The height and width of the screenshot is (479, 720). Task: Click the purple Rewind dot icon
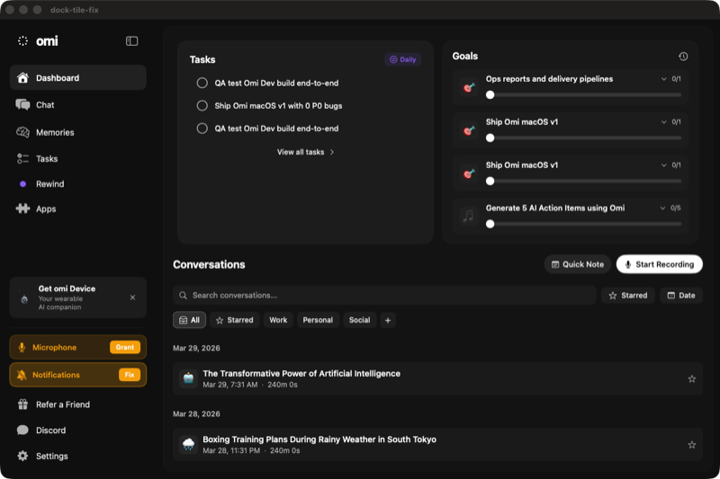click(22, 184)
